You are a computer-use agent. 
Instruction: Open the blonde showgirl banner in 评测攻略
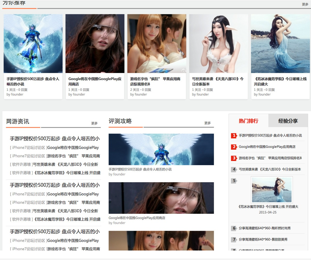point(161,241)
